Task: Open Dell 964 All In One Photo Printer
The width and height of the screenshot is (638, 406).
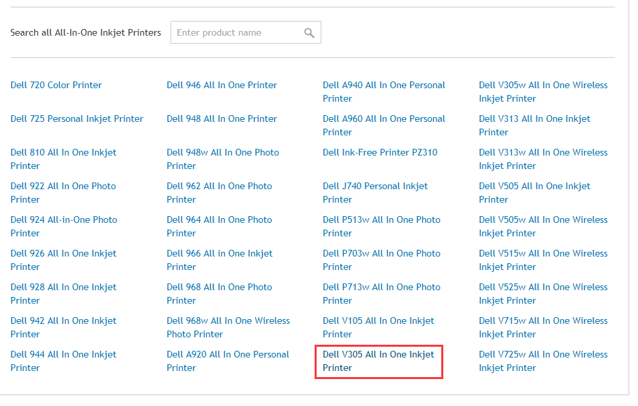Action: click(x=220, y=227)
